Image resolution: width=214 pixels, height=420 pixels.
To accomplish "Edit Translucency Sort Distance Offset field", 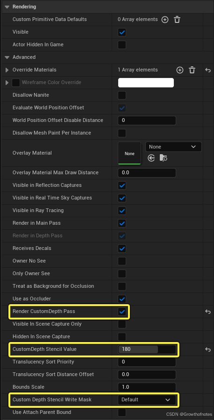I will tap(147, 375).
